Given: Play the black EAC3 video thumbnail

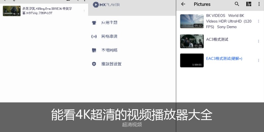Looking at the screenshot, I should [192, 60].
